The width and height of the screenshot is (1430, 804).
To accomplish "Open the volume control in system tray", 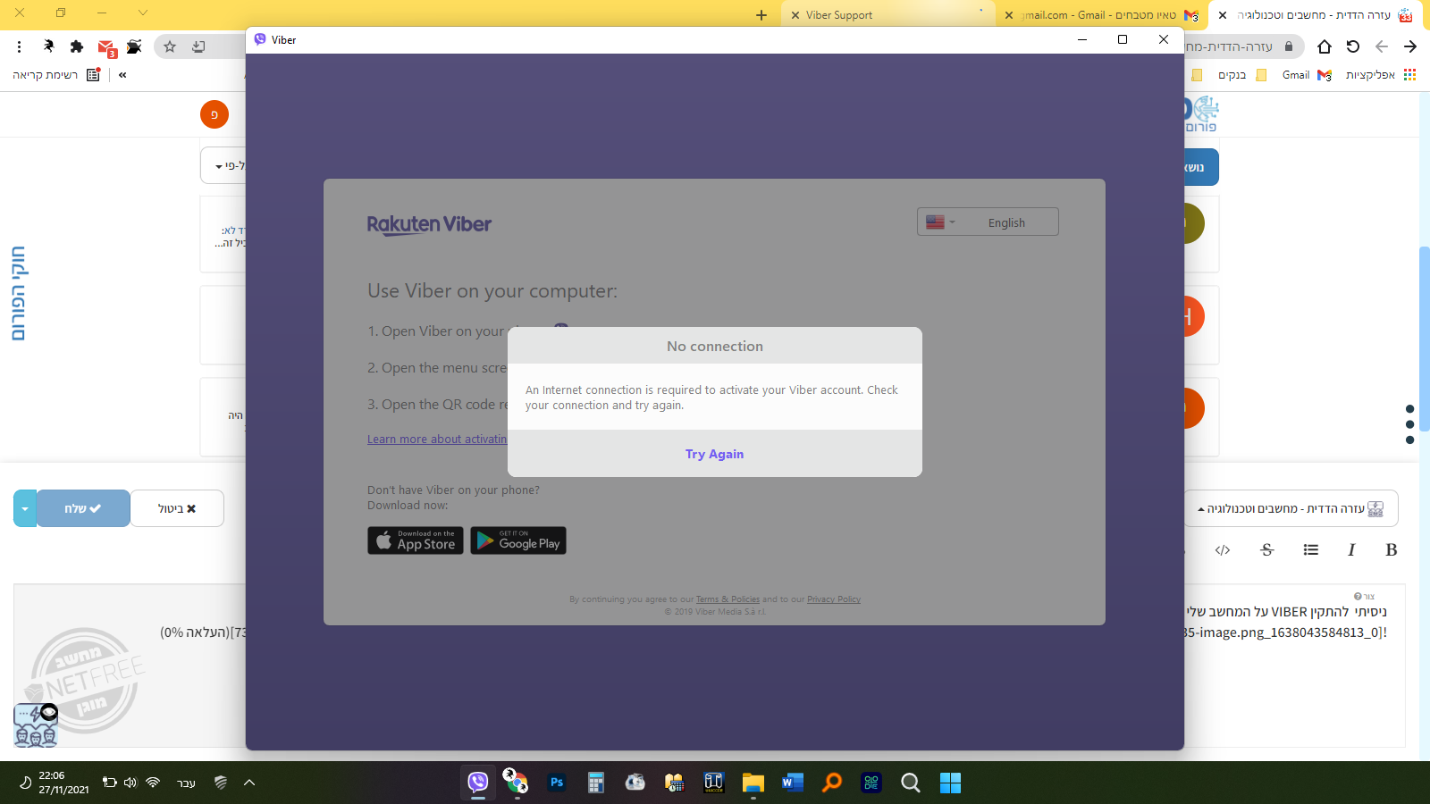I will tap(130, 783).
